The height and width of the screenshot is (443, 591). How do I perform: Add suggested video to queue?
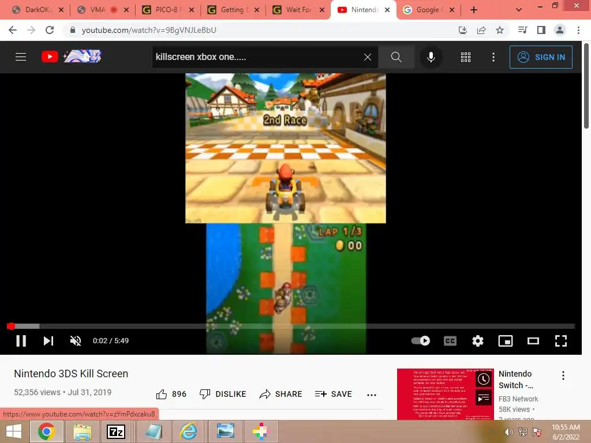pos(484,398)
